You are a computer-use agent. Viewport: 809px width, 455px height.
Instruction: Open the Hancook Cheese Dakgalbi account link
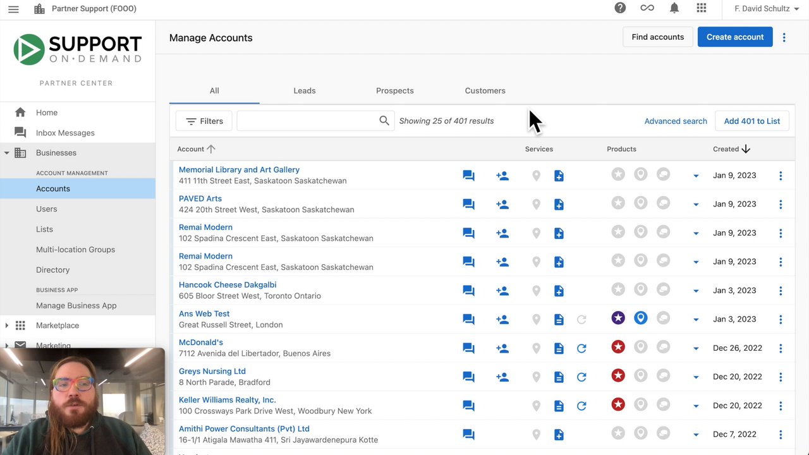tap(228, 285)
